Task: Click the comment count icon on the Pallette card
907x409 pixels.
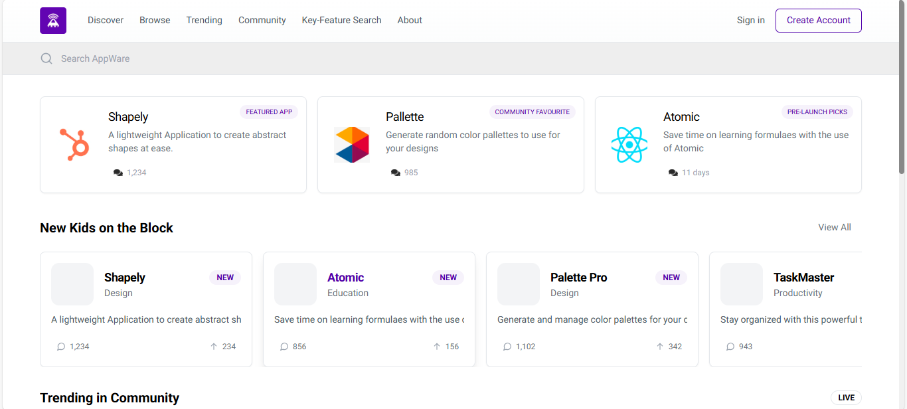Action: (x=395, y=172)
